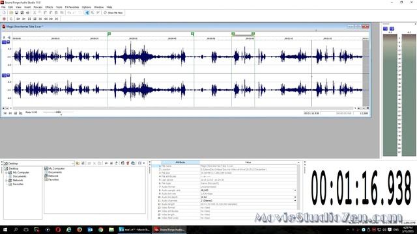Expand My Computer in folder tree
The height and width of the screenshot is (234, 417).
click(7, 172)
